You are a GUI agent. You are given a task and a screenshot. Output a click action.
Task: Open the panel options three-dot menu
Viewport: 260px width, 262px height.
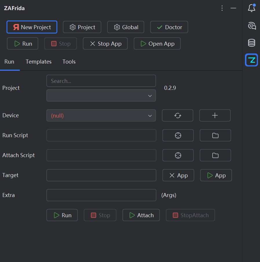222,8
